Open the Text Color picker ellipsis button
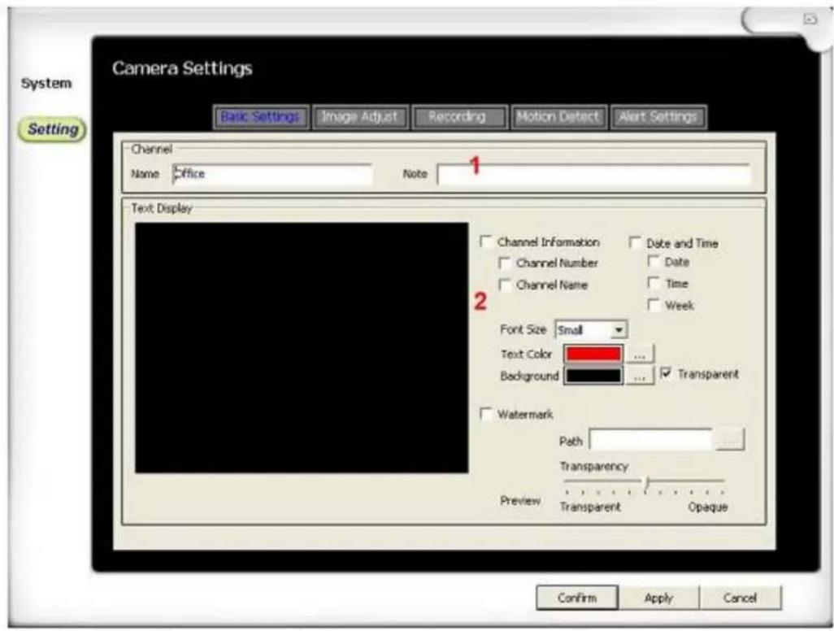 641,355
